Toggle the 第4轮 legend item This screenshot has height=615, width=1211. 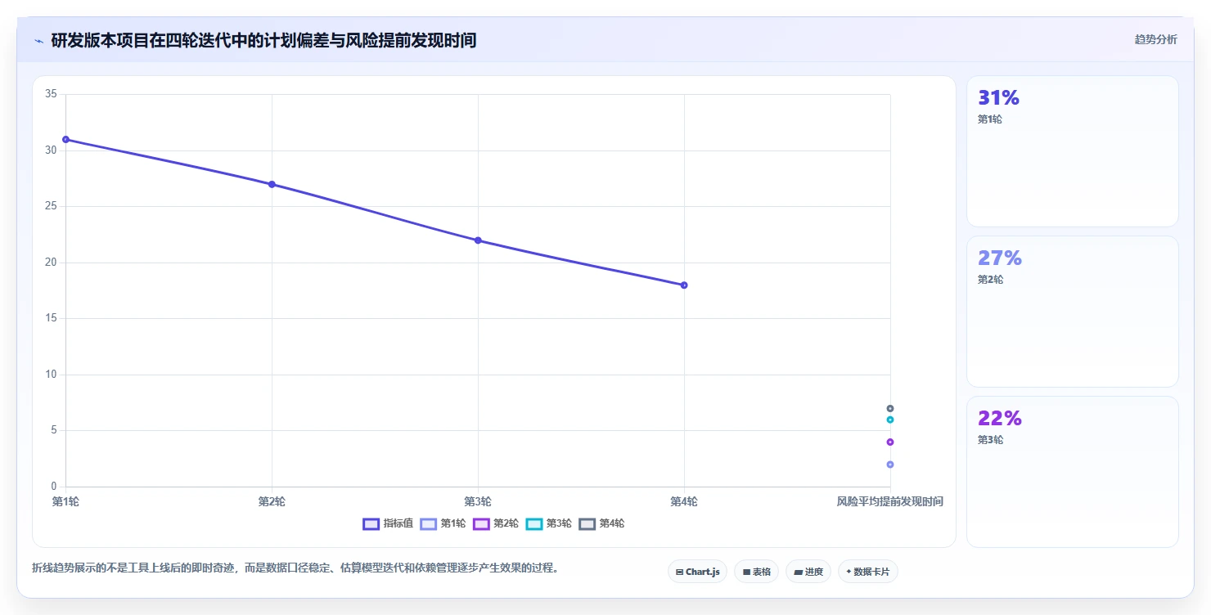click(x=601, y=523)
